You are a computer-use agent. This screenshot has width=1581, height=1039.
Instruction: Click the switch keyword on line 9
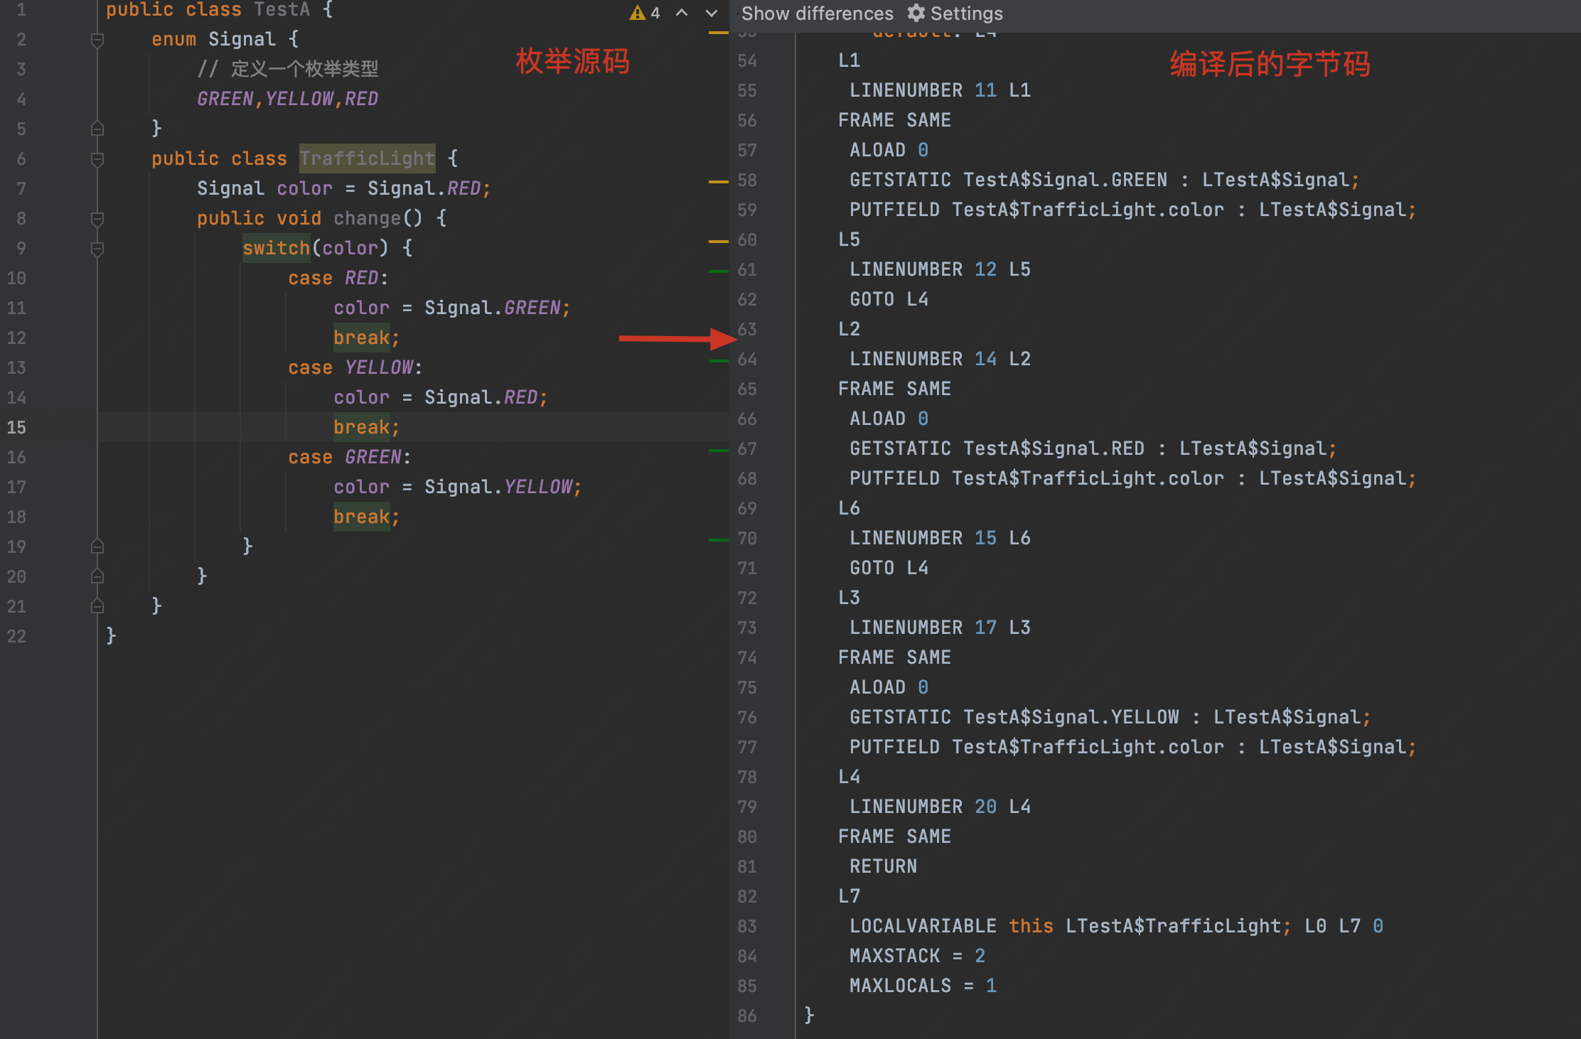(276, 248)
